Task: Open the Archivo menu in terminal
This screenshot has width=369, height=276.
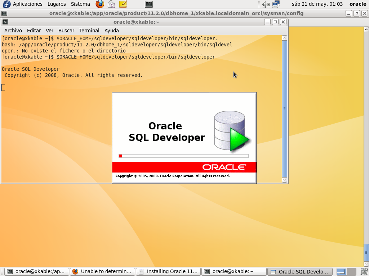Action: pyautogui.click(x=13, y=31)
